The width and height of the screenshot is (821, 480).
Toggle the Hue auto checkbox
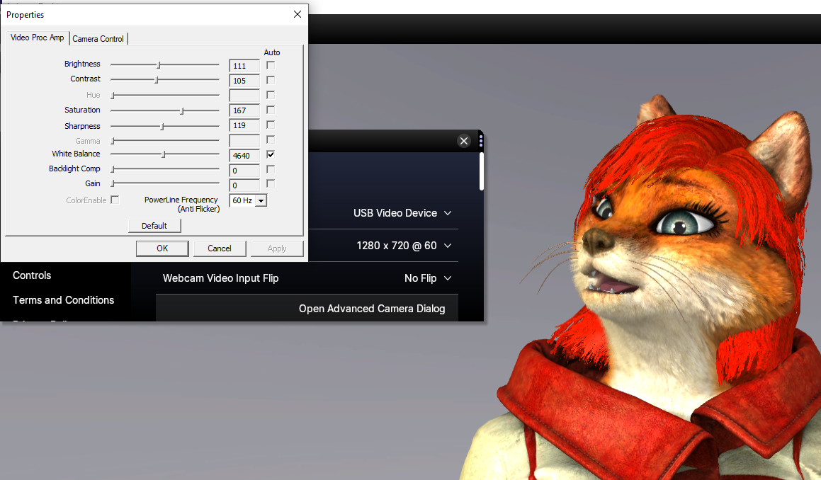(x=271, y=95)
